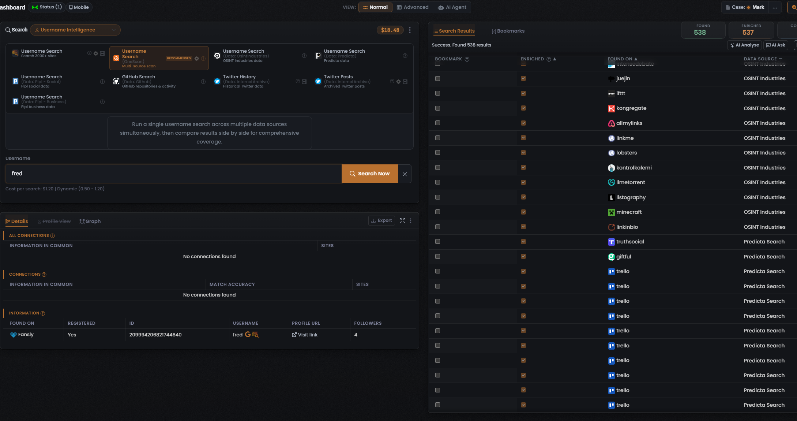The width and height of the screenshot is (797, 421).
Task: Run username search icon beside fred
Action: [x=255, y=335]
